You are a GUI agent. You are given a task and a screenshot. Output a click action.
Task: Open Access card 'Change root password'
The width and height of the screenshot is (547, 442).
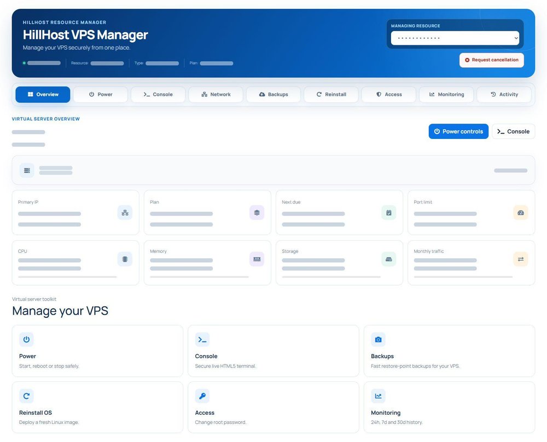pos(220,422)
